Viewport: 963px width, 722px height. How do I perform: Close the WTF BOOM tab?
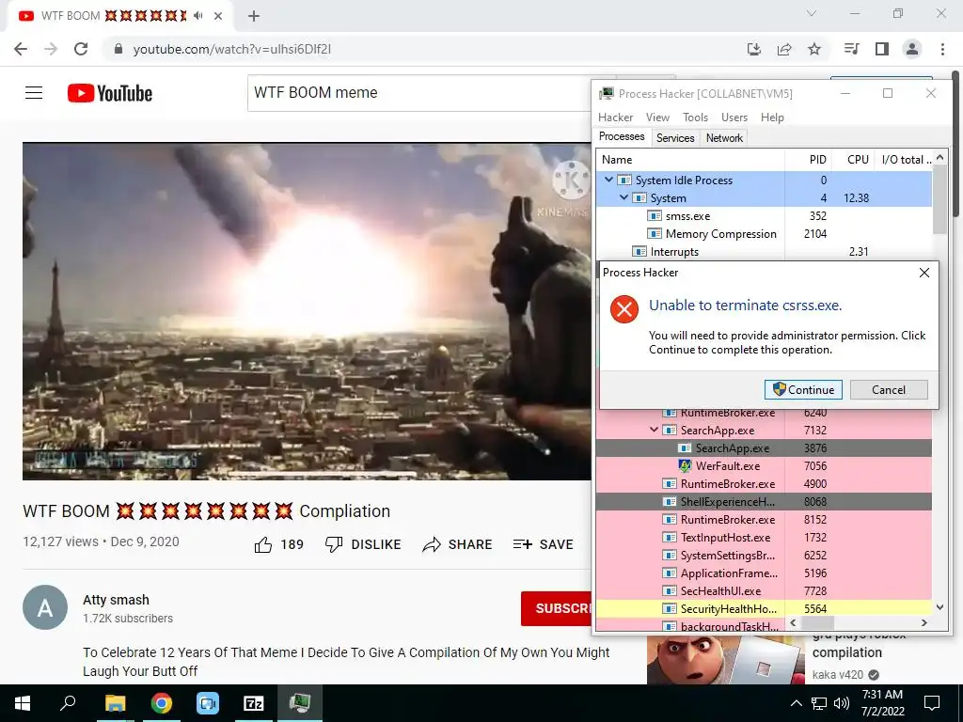coord(218,16)
